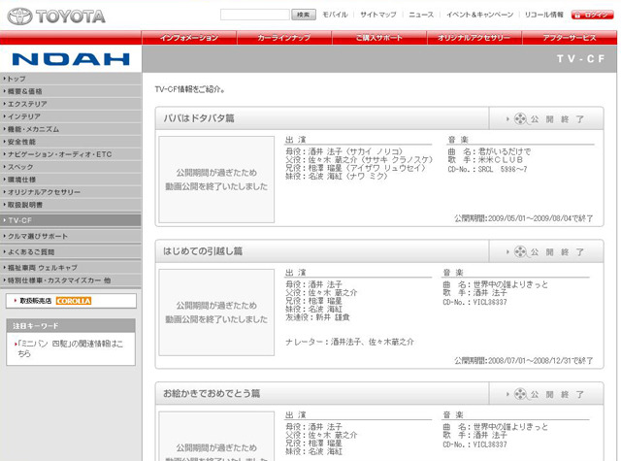
Task: Click the 公開期間 2008/07/01~2008/12/31 text
Action: click(523, 361)
